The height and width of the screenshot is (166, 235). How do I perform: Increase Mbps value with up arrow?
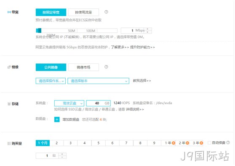[147, 29]
